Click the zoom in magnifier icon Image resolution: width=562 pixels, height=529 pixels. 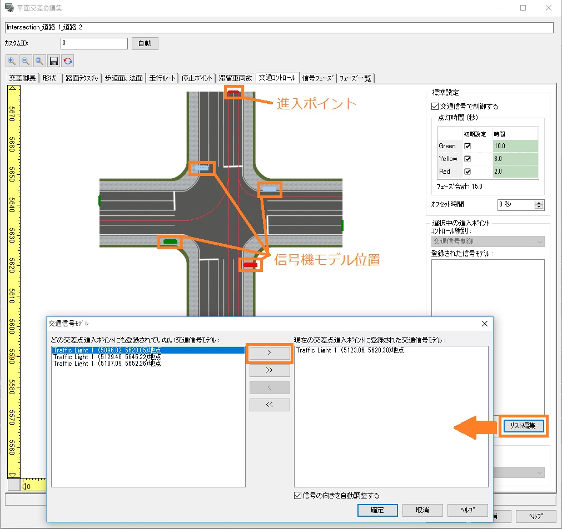point(12,61)
